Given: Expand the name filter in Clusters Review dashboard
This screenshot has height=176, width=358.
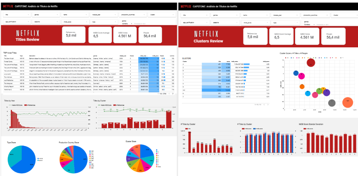Looking at the screenshot, I should pyautogui.click(x=255, y=15).
